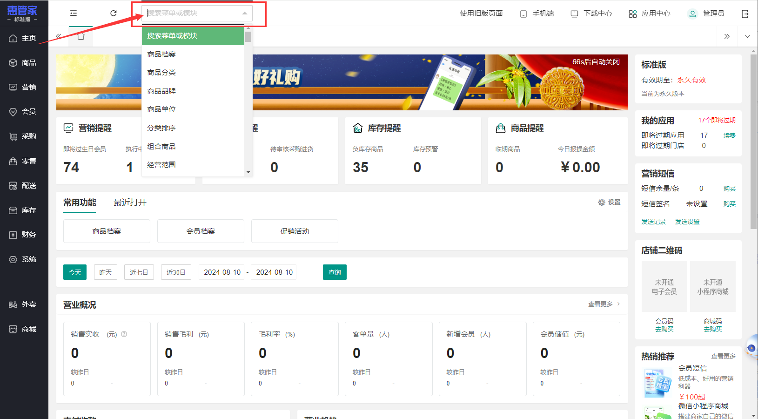Click 购买 link for 短信签名
Image resolution: width=758 pixels, height=419 pixels.
tap(730, 204)
